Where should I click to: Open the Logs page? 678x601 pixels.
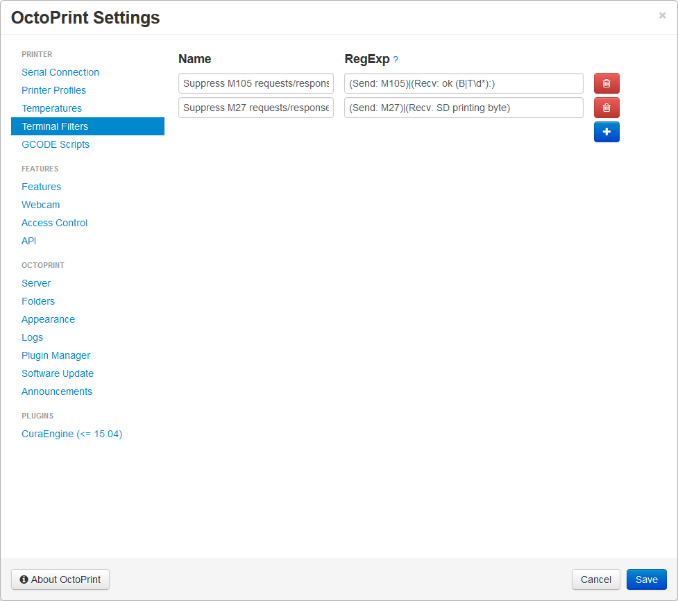tap(32, 338)
